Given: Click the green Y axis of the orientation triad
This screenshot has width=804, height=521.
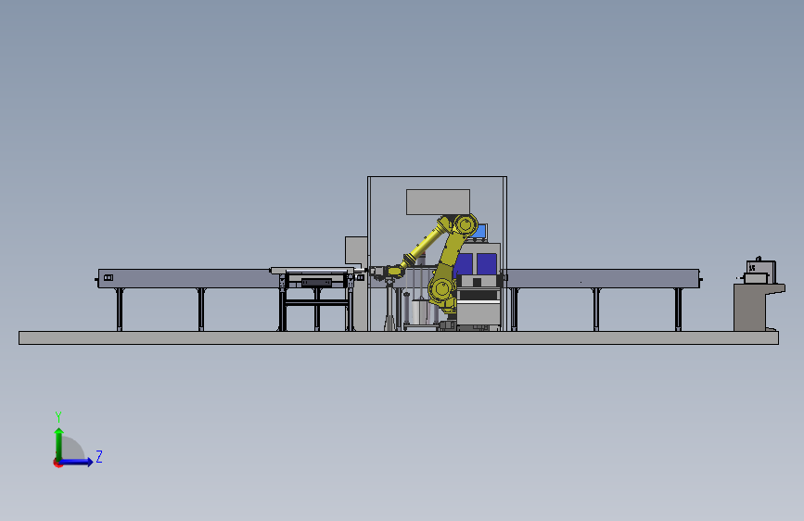Looking at the screenshot, I should 59,444.
